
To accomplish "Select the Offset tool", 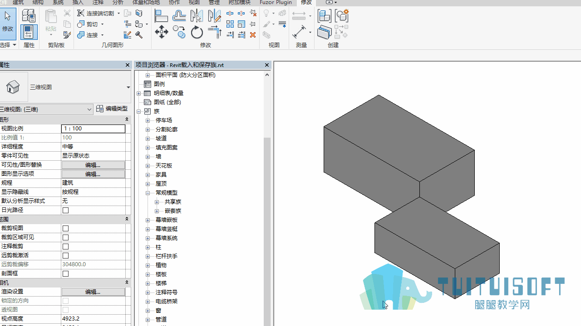I will coord(179,16).
